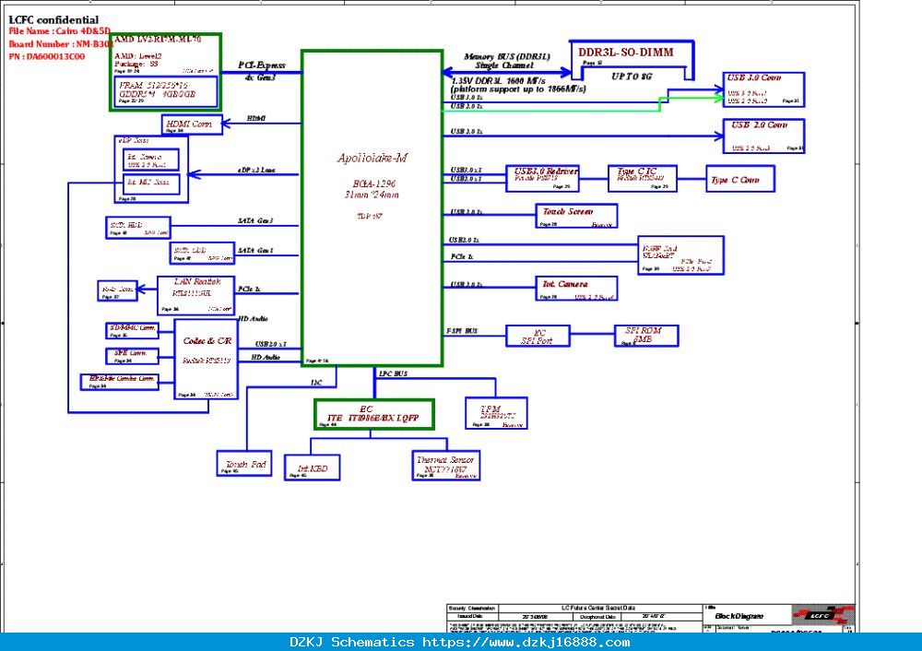
Task: Select the TPM block
Action: tap(496, 413)
